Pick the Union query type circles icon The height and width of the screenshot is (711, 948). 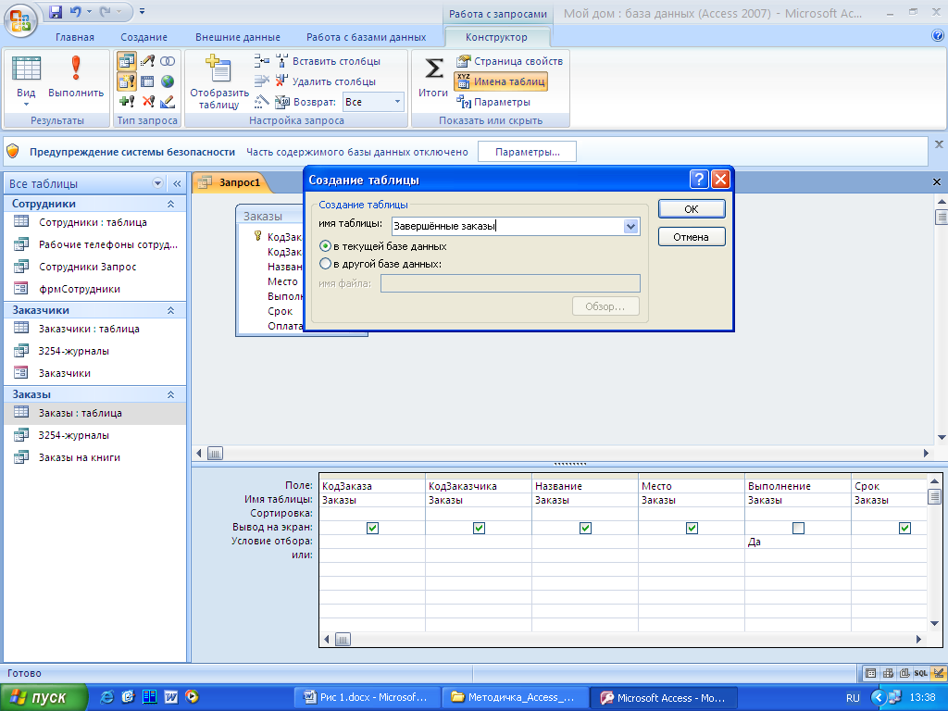[x=168, y=61]
